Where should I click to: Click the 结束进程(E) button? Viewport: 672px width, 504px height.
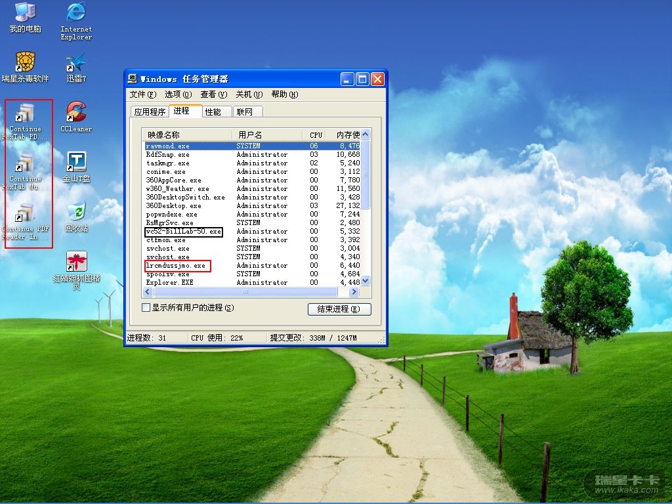pos(339,309)
